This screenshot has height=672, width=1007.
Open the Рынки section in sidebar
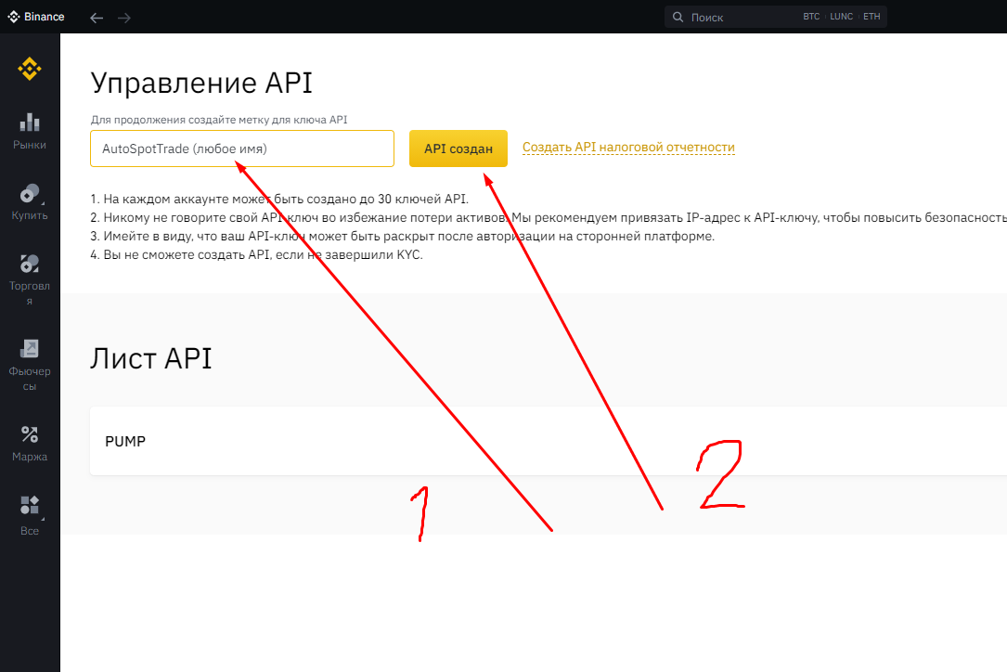pyautogui.click(x=30, y=132)
